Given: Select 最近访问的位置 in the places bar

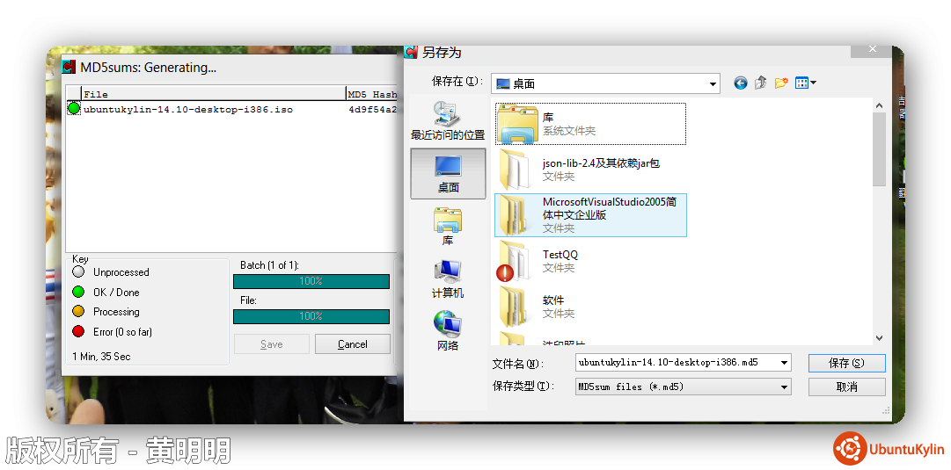Looking at the screenshot, I should [x=448, y=121].
